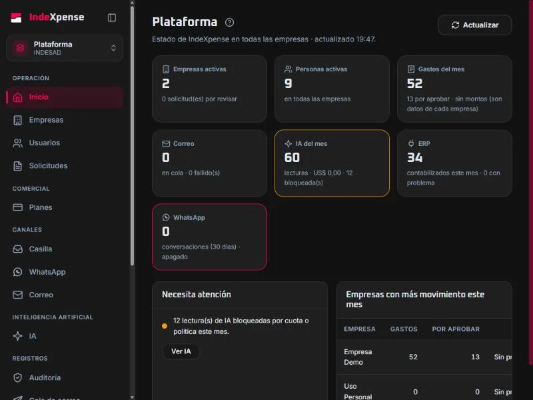This screenshot has height=400, width=533.
Task: Open Usuarios in the sidebar
Action: [65, 143]
